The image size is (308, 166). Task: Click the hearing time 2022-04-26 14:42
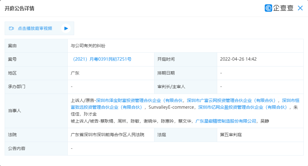click(x=238, y=59)
